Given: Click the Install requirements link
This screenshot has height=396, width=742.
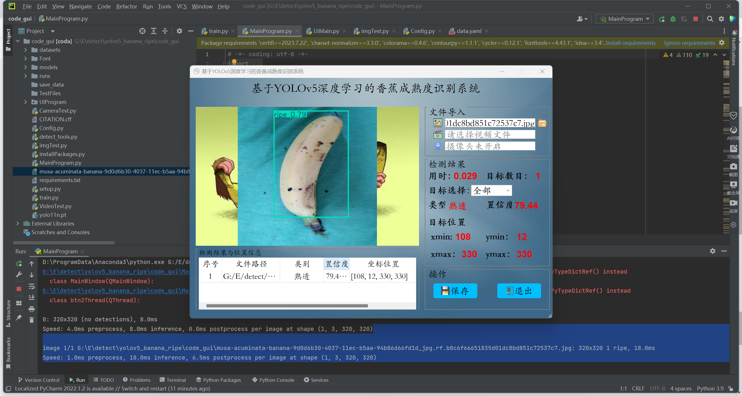Looking at the screenshot, I should (630, 43).
